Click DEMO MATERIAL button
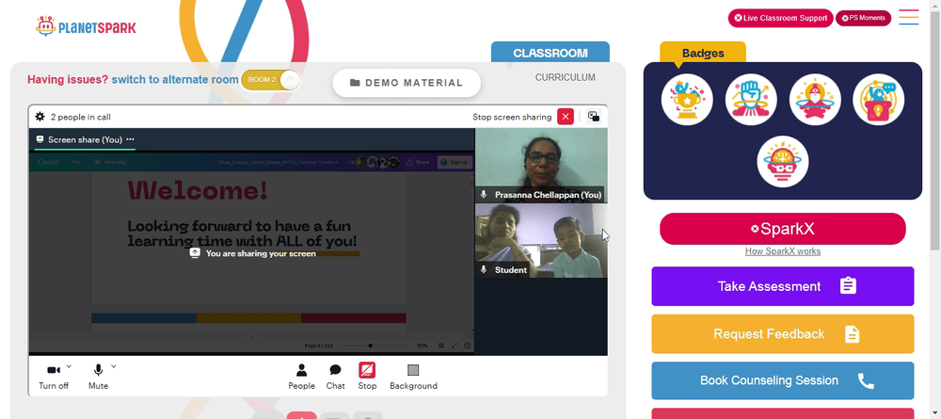941x419 pixels. click(407, 83)
